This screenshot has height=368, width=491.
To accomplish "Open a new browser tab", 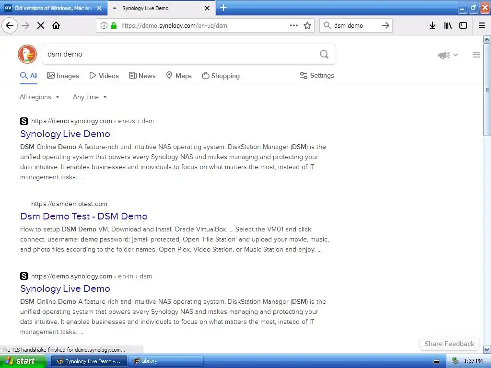I will [223, 8].
